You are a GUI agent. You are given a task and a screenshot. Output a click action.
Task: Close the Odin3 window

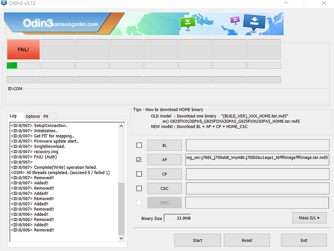click(x=324, y=3)
